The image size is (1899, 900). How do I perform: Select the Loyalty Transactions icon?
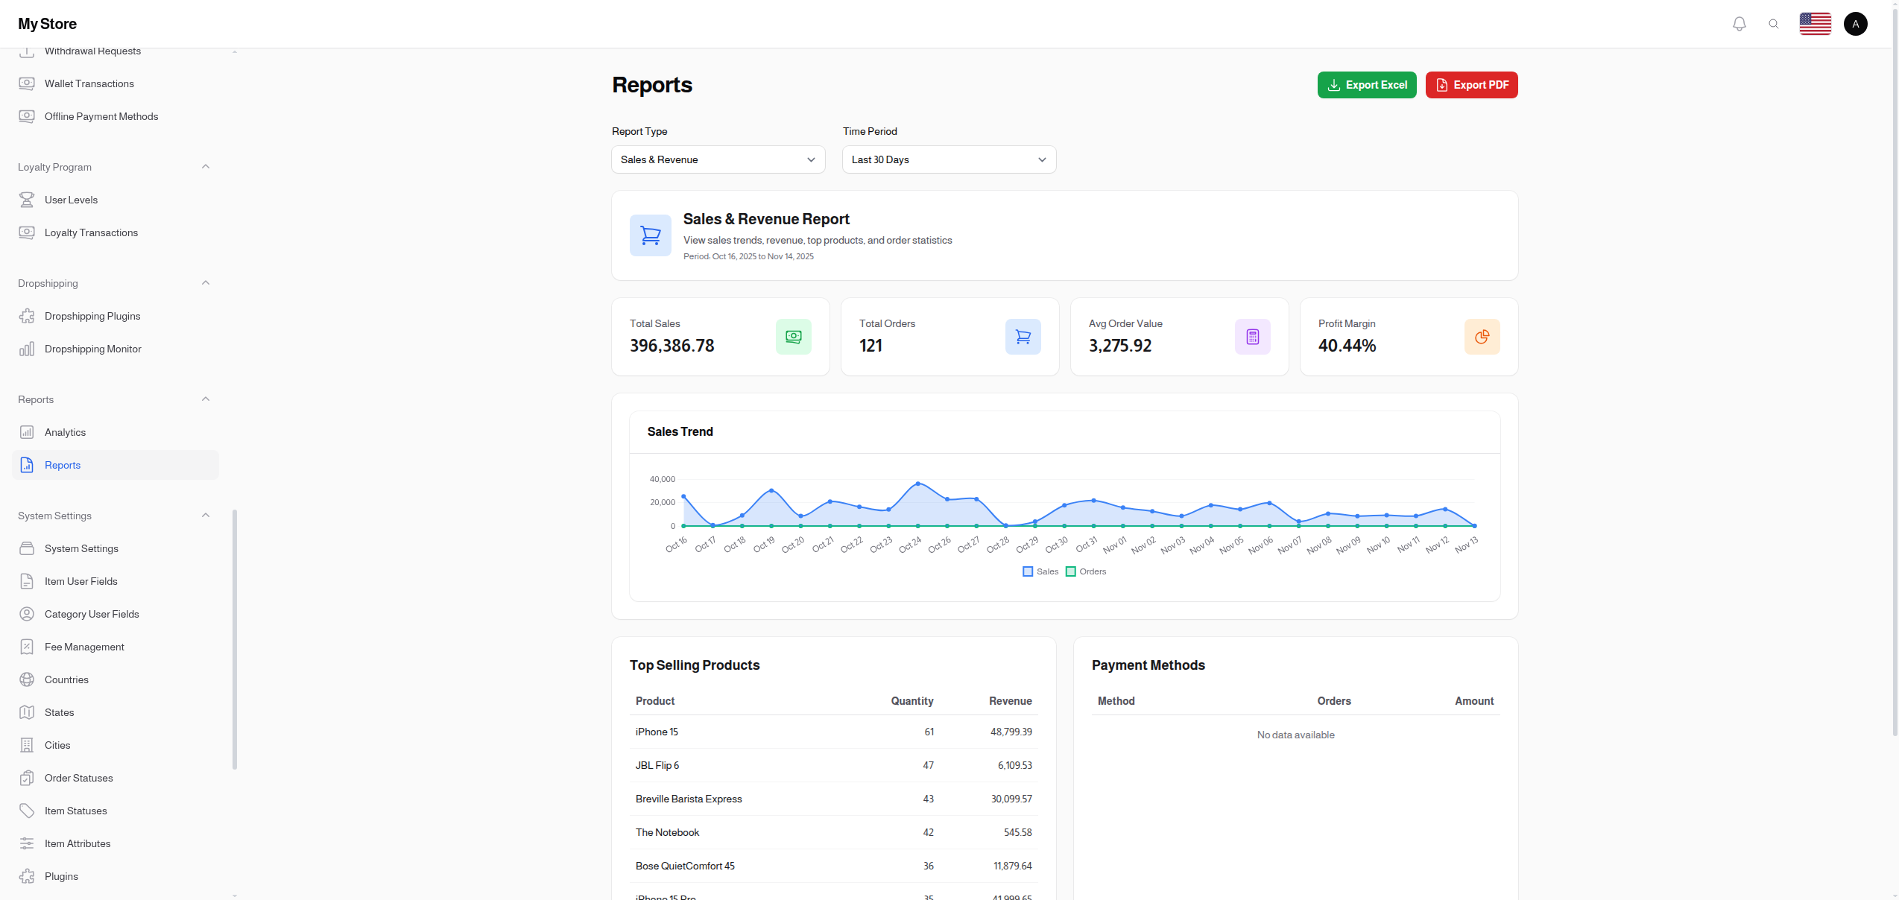coord(27,232)
